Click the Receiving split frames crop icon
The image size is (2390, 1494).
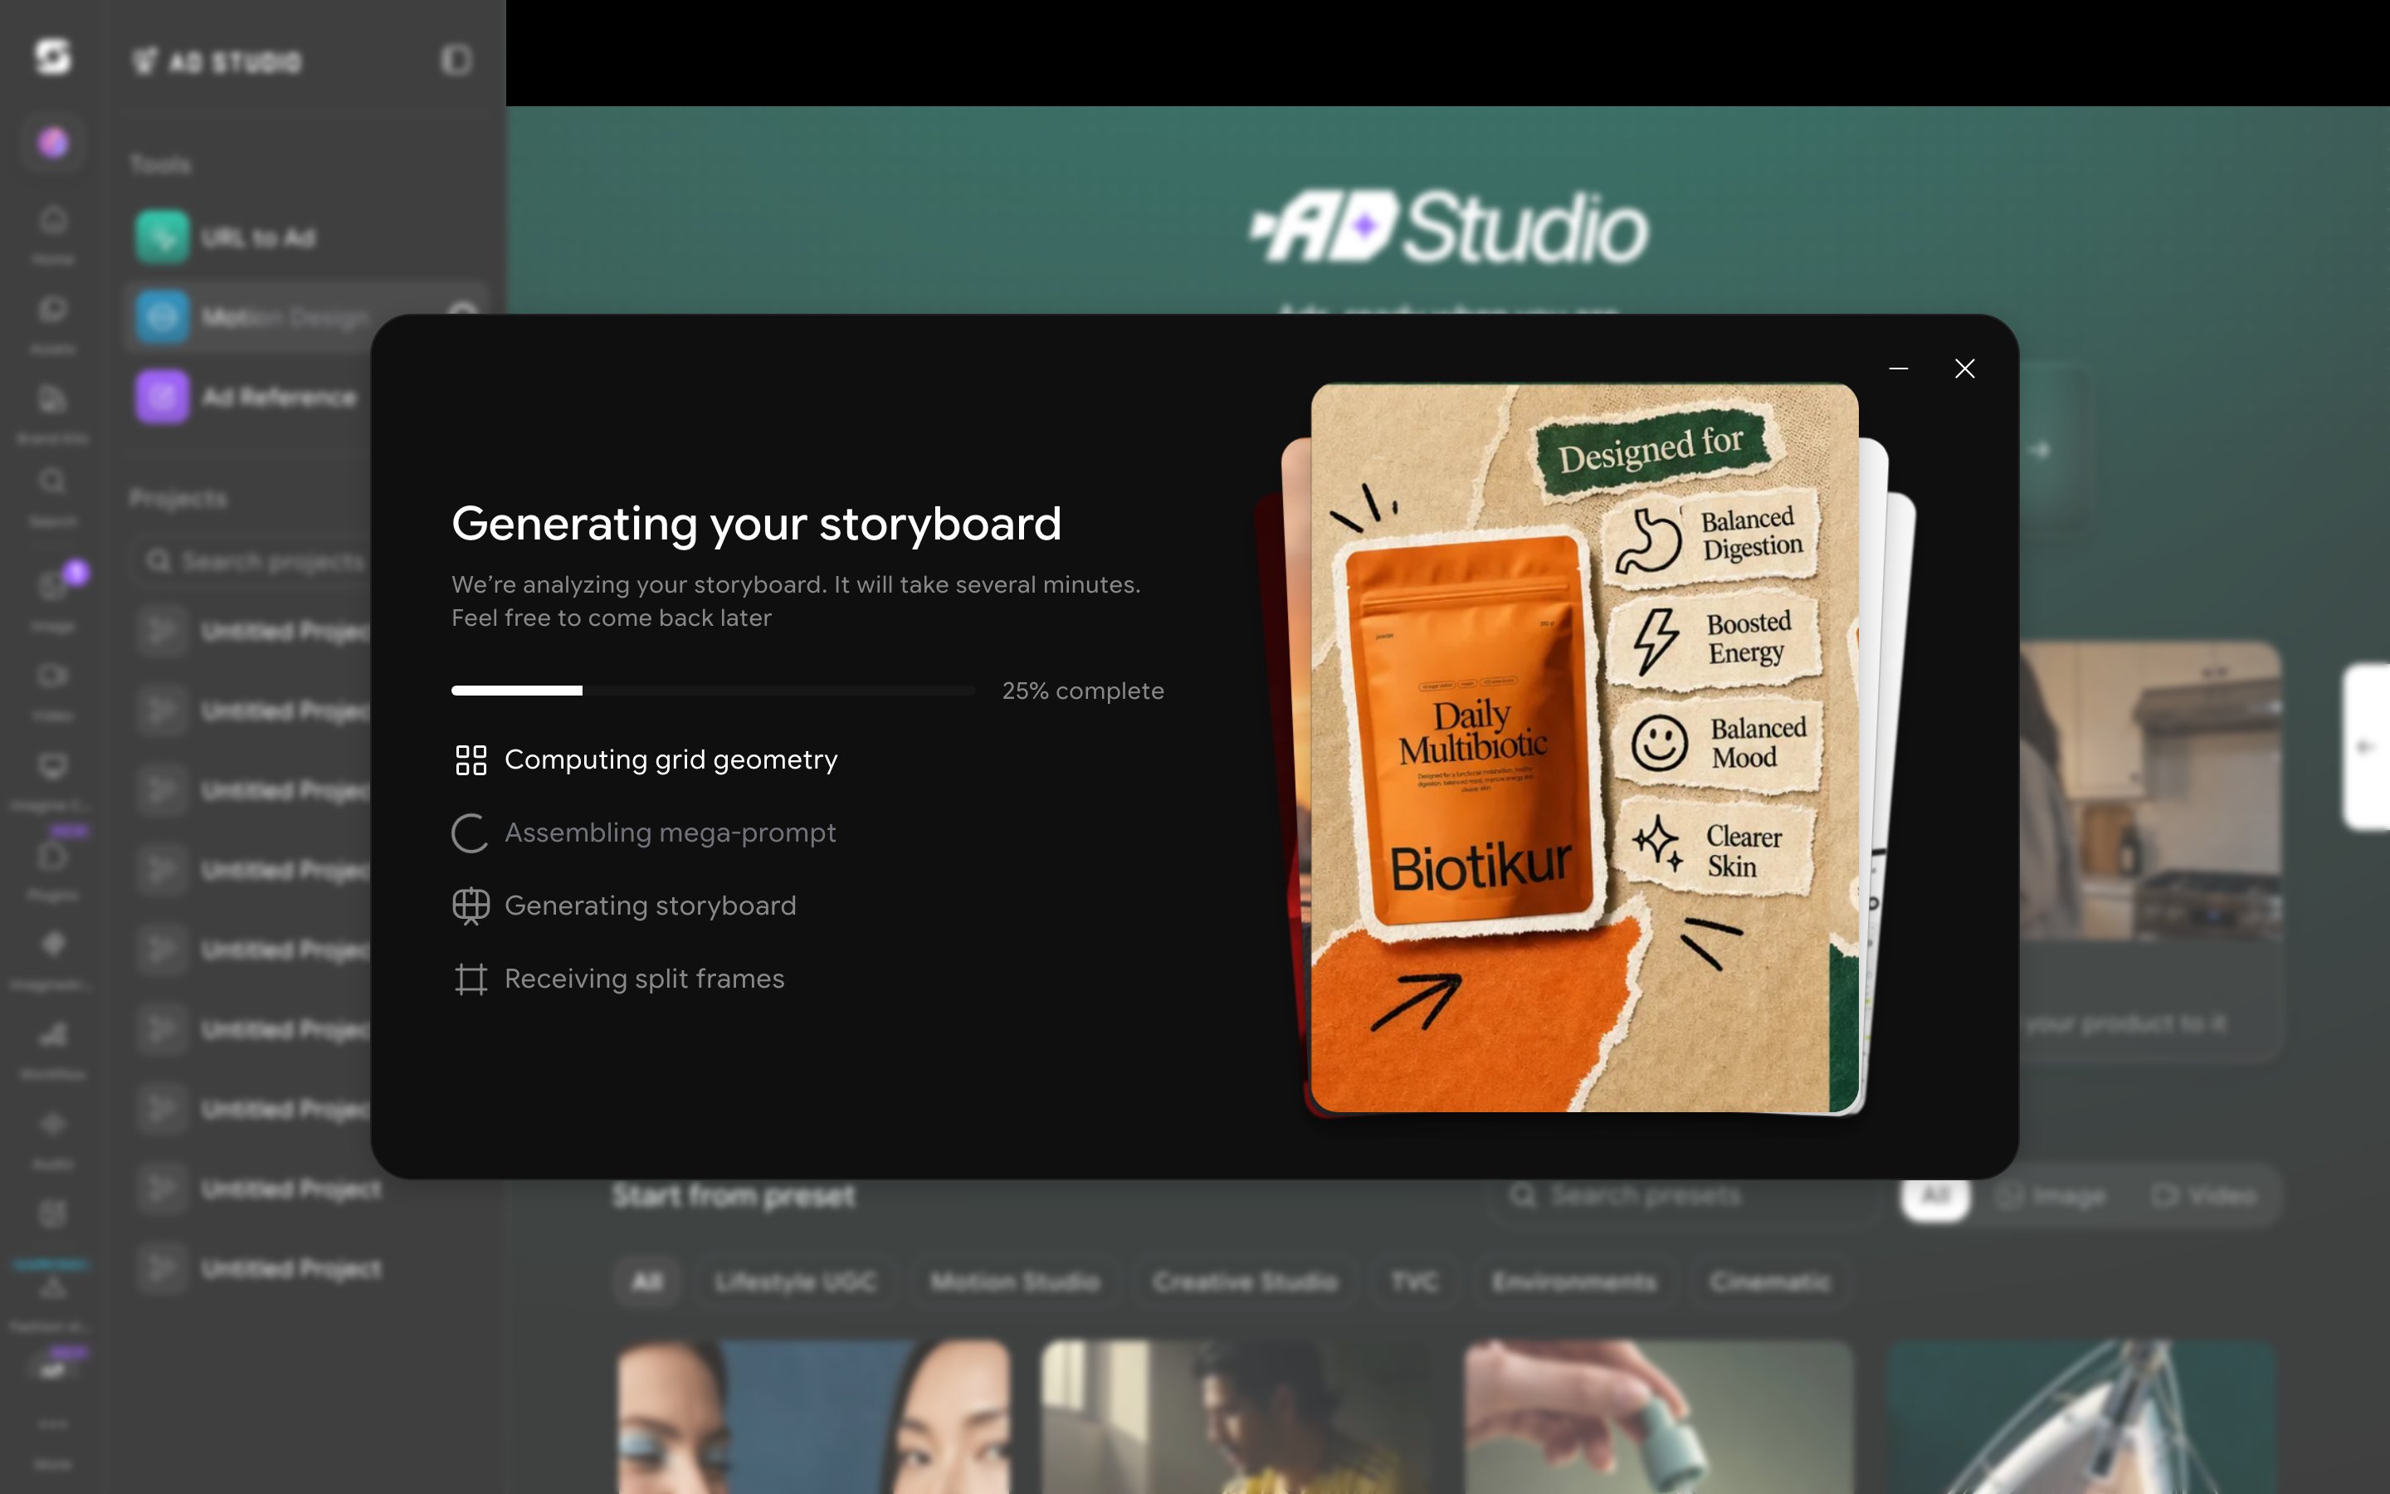(x=471, y=979)
